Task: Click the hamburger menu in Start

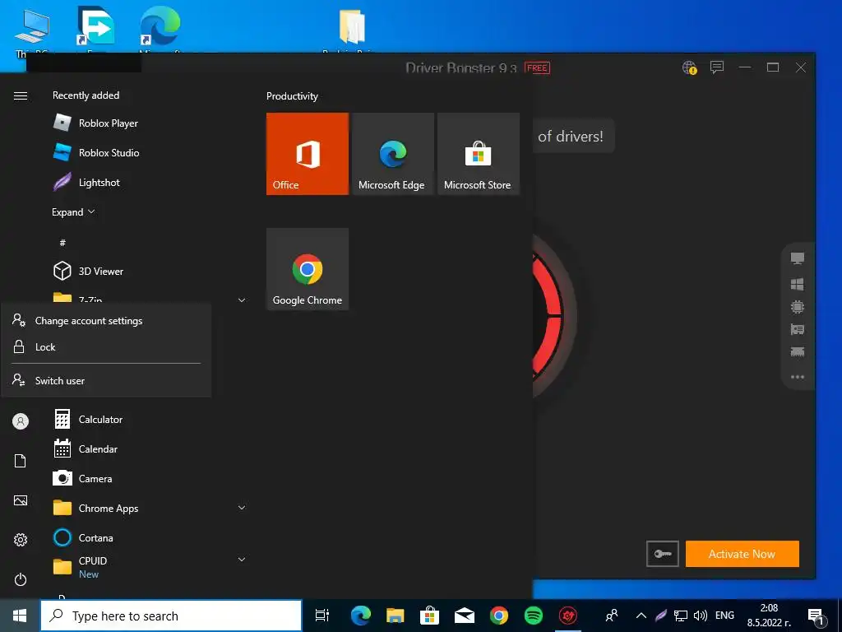Action: pyautogui.click(x=21, y=95)
